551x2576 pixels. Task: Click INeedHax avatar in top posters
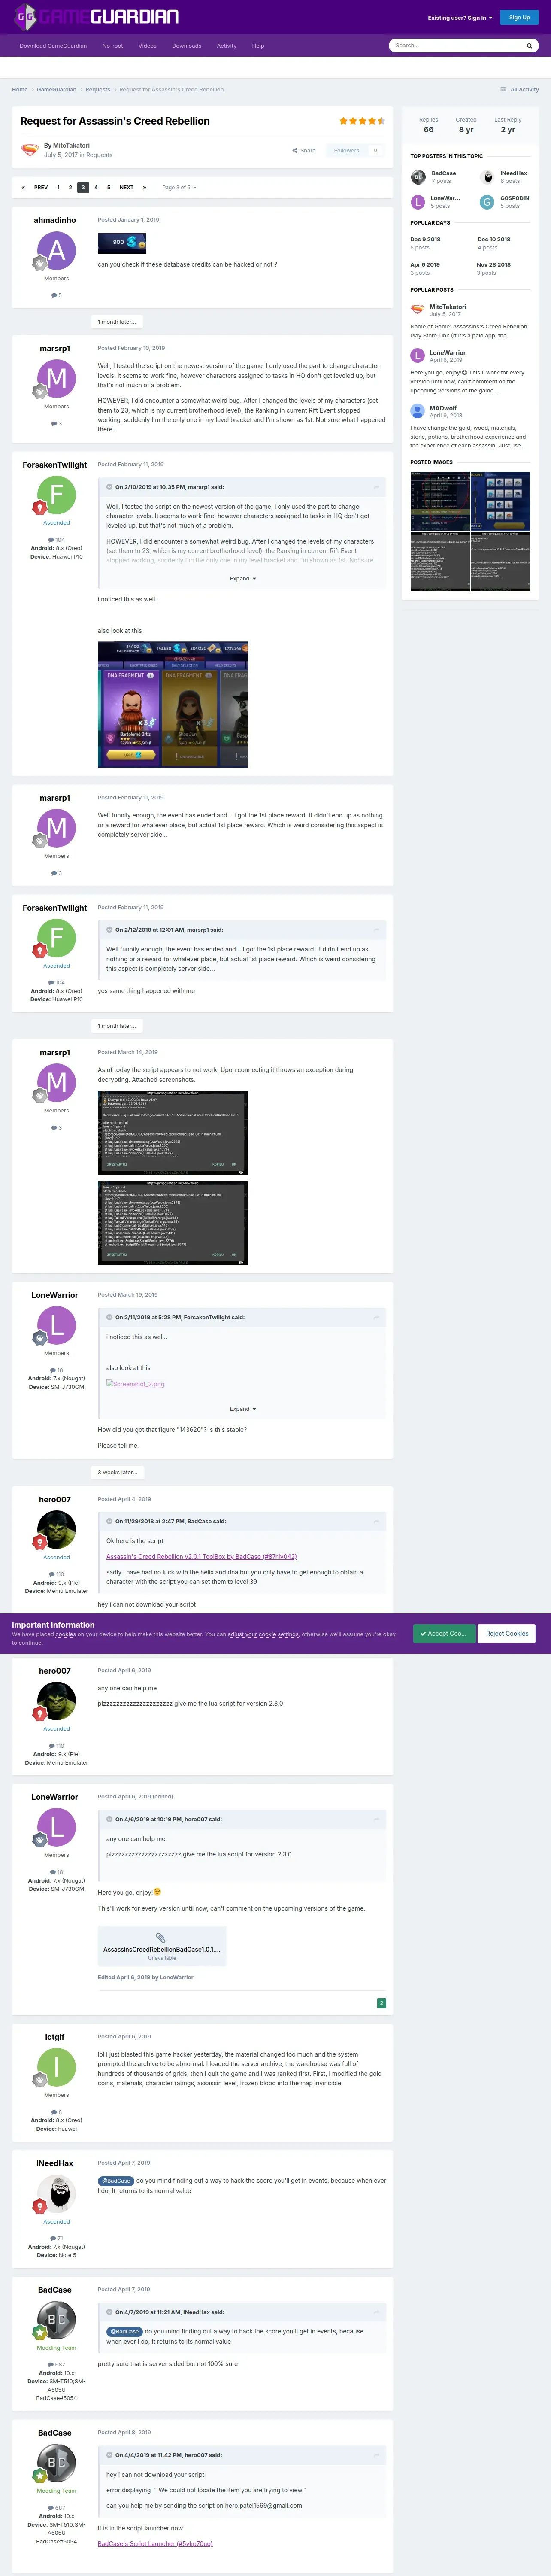[487, 177]
